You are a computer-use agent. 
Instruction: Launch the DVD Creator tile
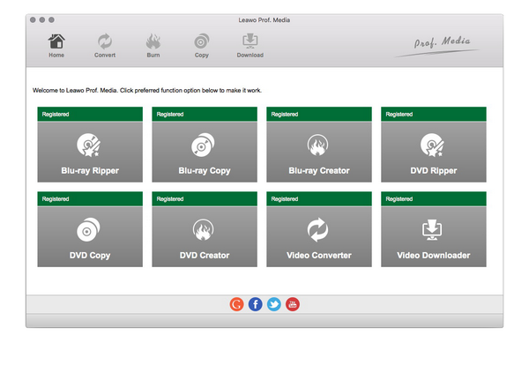(x=205, y=236)
